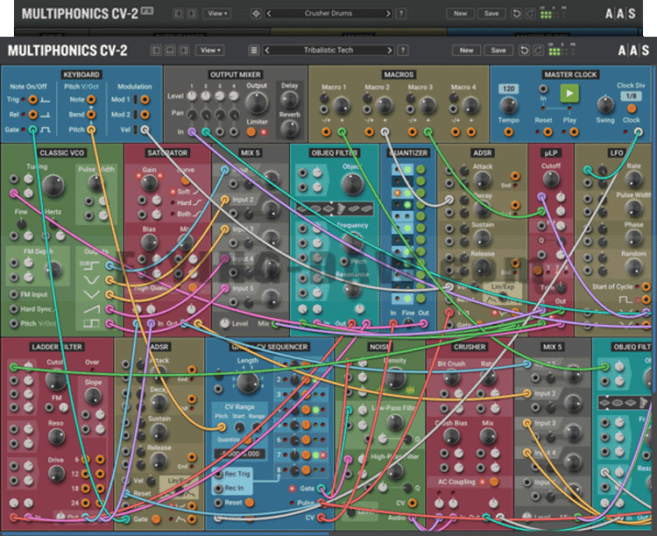The height and width of the screenshot is (536, 657).
Task: Click the Tempo input jack under Master Clock
Action: 508,132
